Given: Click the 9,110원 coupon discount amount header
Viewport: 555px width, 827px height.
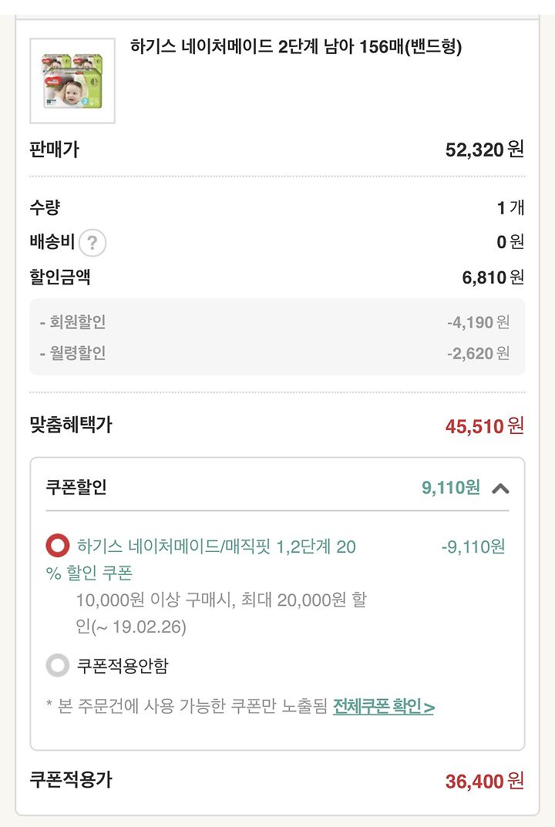Looking at the screenshot, I should (450, 487).
